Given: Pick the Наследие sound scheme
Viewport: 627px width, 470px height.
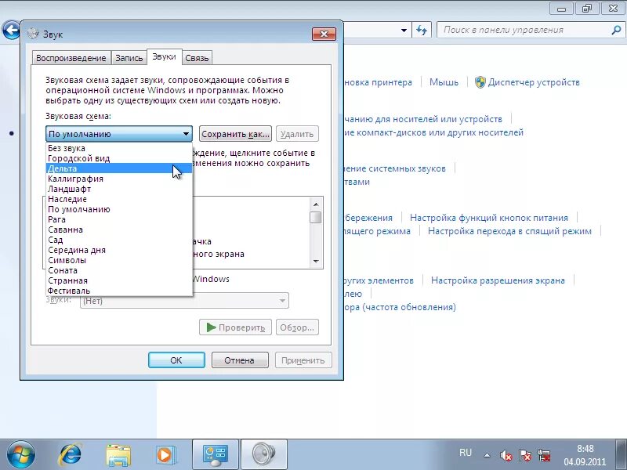Looking at the screenshot, I should [x=119, y=199].
